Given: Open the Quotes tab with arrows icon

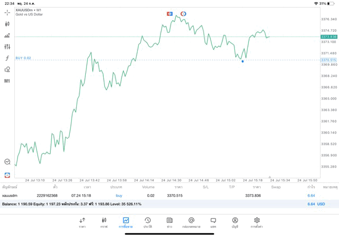Looking at the screenshot, I should (x=82, y=222).
